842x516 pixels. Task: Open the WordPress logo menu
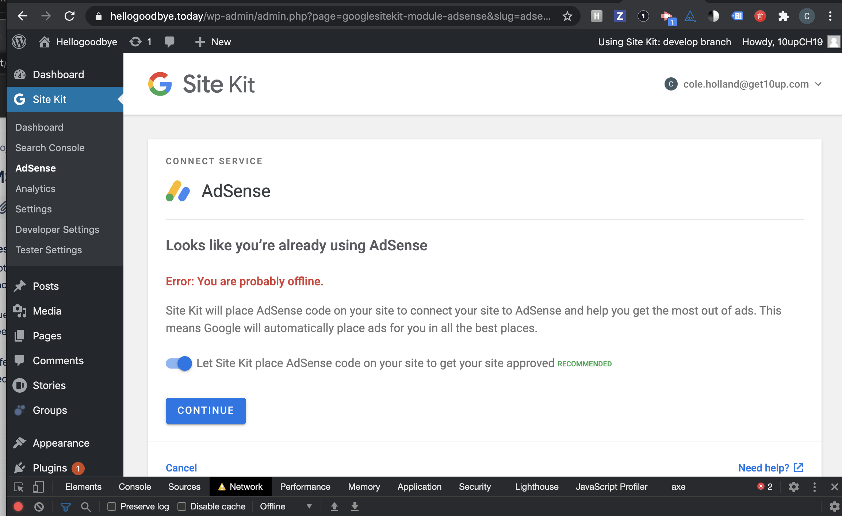pyautogui.click(x=19, y=42)
